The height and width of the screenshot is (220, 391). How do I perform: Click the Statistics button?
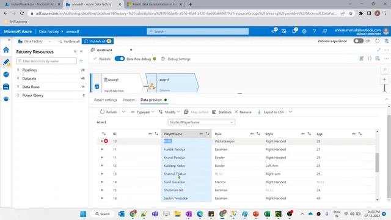(222, 112)
